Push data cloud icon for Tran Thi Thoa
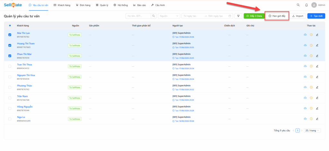Viewport: 329px width, 151px height. pos(305,66)
